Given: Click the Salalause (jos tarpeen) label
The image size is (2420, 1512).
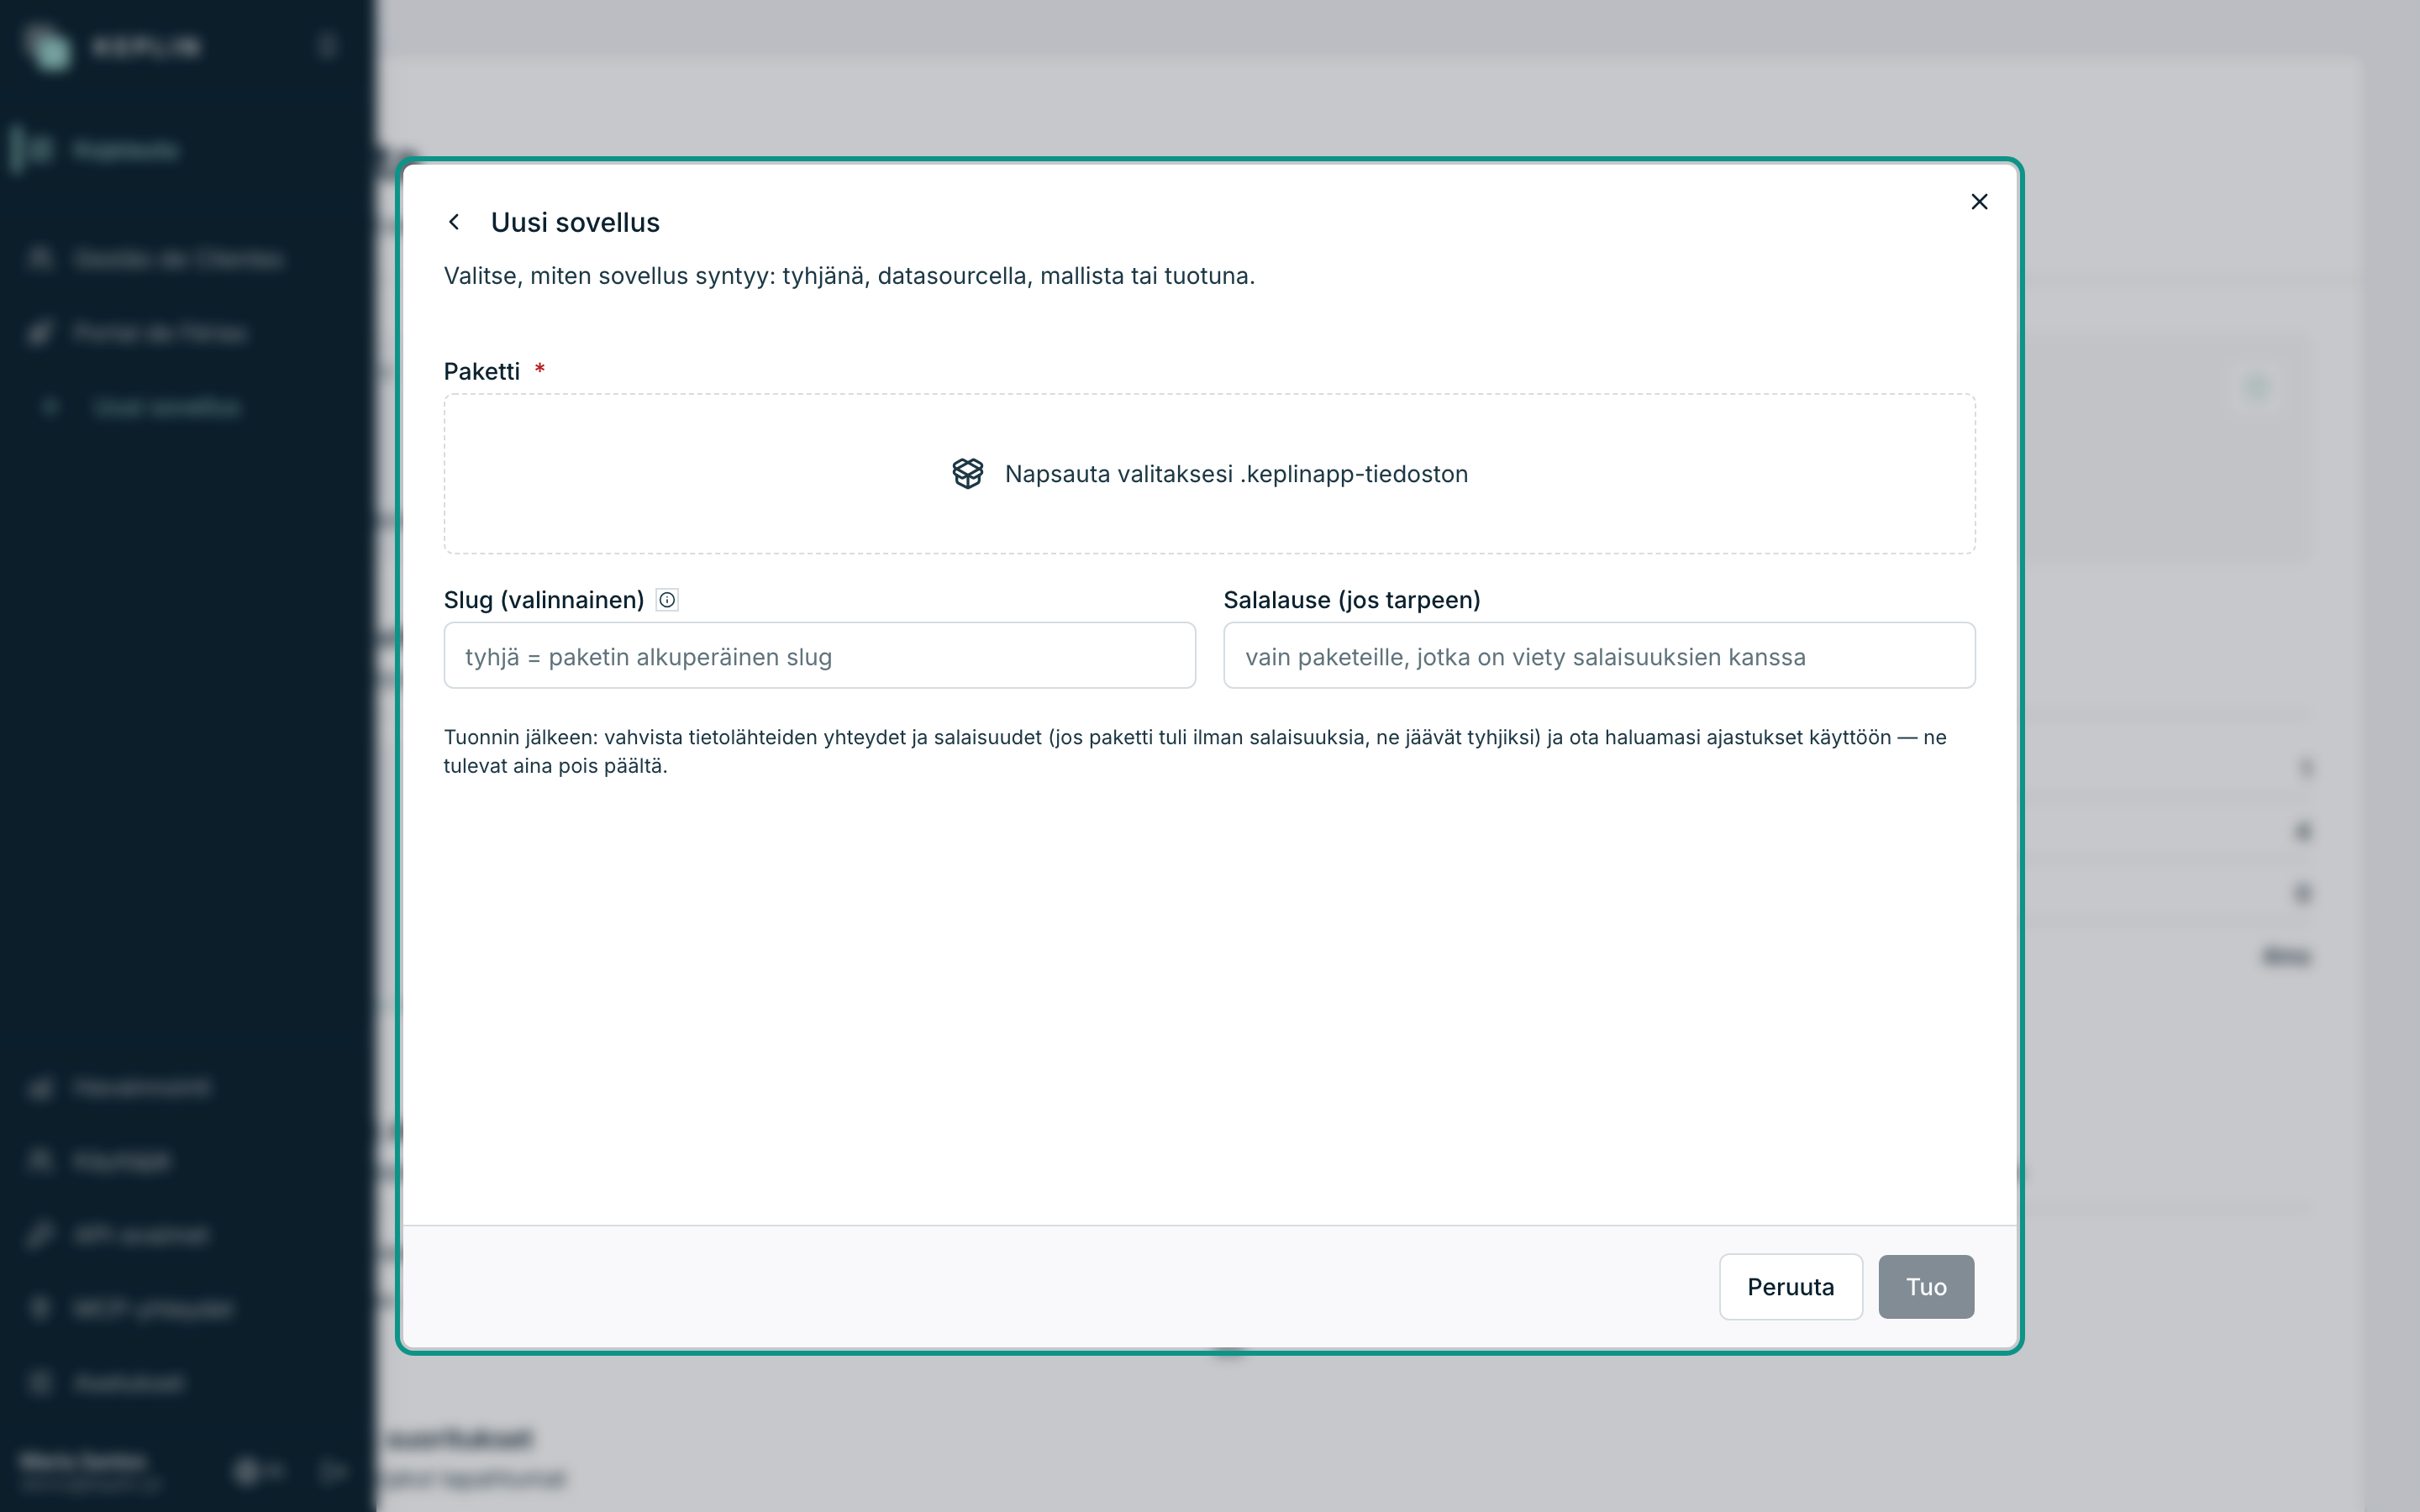Looking at the screenshot, I should 1351,600.
